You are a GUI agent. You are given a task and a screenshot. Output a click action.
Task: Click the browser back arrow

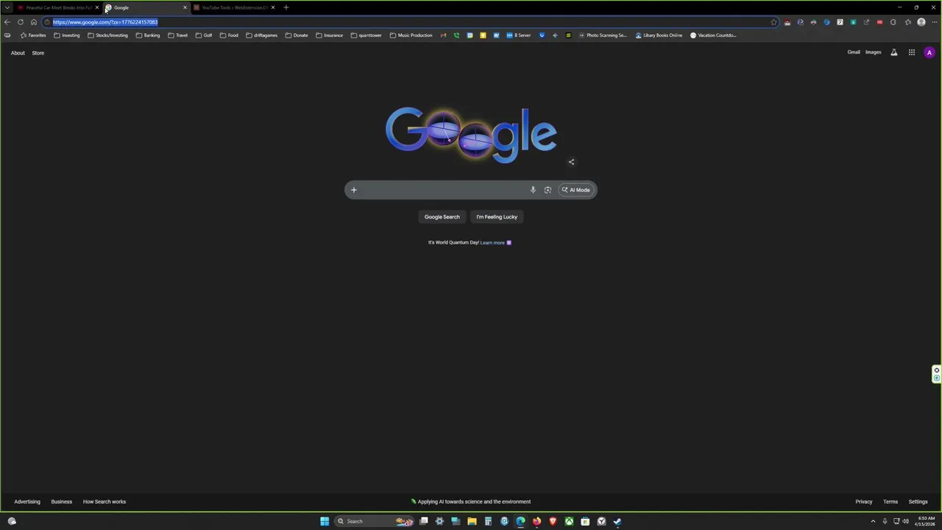point(7,22)
